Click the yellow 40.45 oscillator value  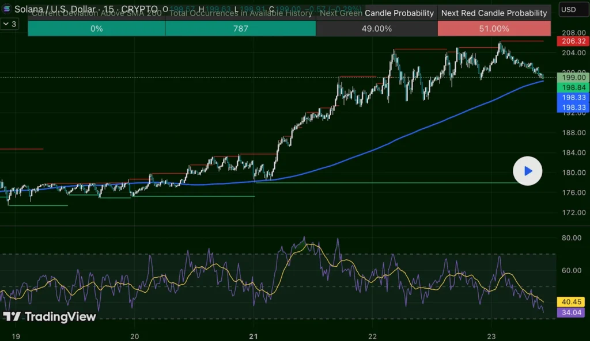[571, 301]
